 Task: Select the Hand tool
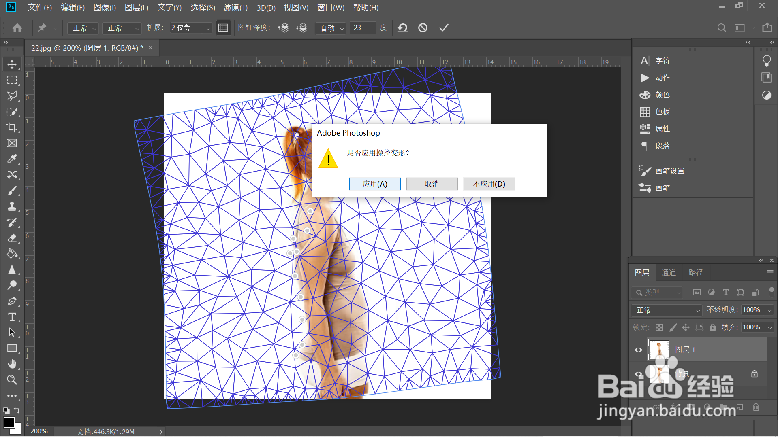(12, 364)
